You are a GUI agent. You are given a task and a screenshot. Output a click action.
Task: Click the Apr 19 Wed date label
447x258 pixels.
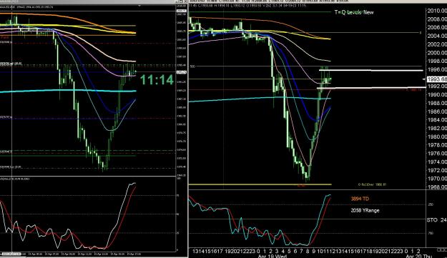272,256
